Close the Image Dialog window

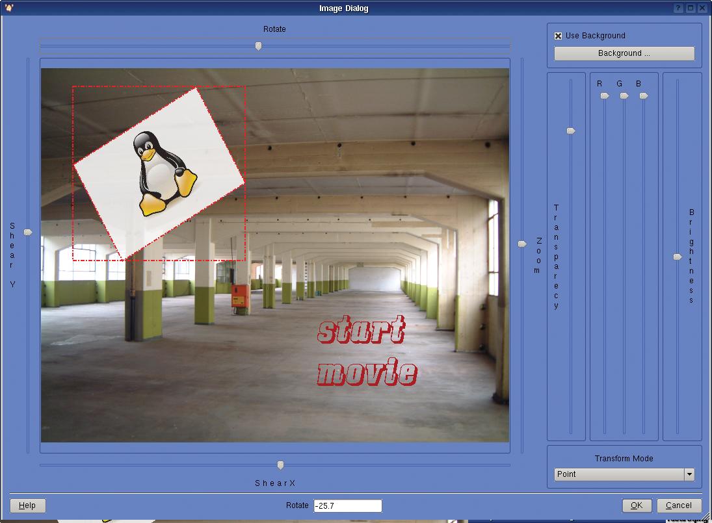click(x=702, y=8)
